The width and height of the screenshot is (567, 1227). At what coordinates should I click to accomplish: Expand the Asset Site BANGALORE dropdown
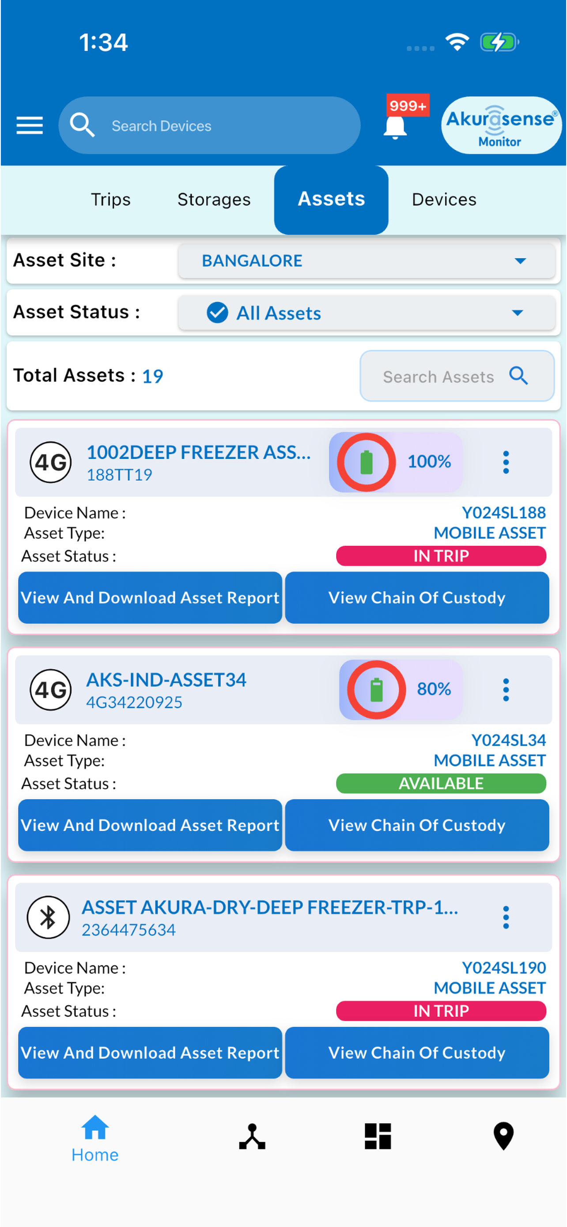point(367,261)
